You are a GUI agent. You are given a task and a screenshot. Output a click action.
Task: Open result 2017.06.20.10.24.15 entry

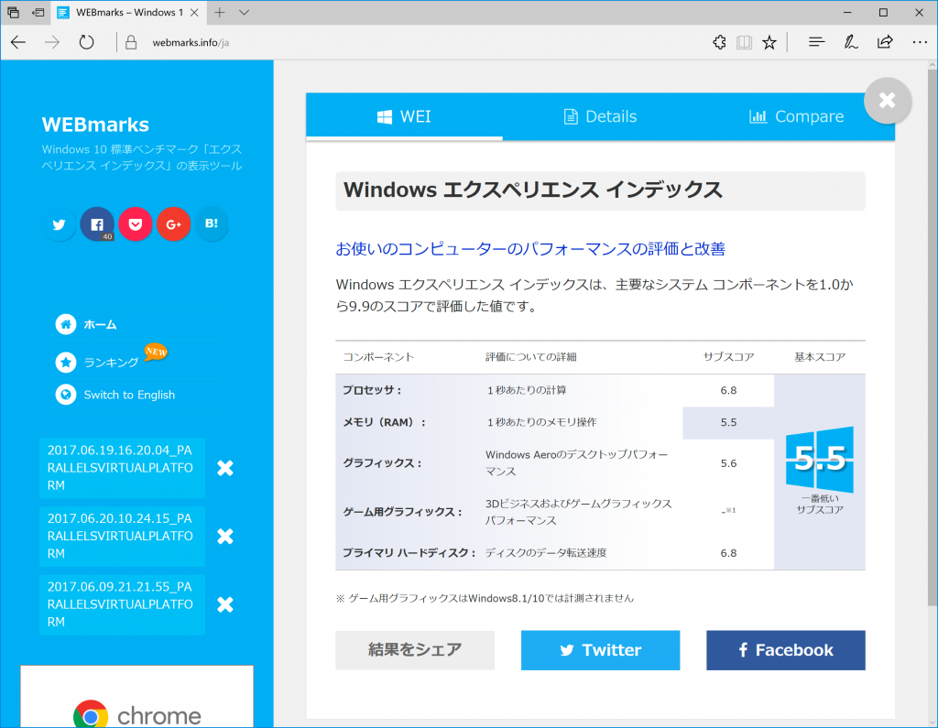tap(122, 536)
